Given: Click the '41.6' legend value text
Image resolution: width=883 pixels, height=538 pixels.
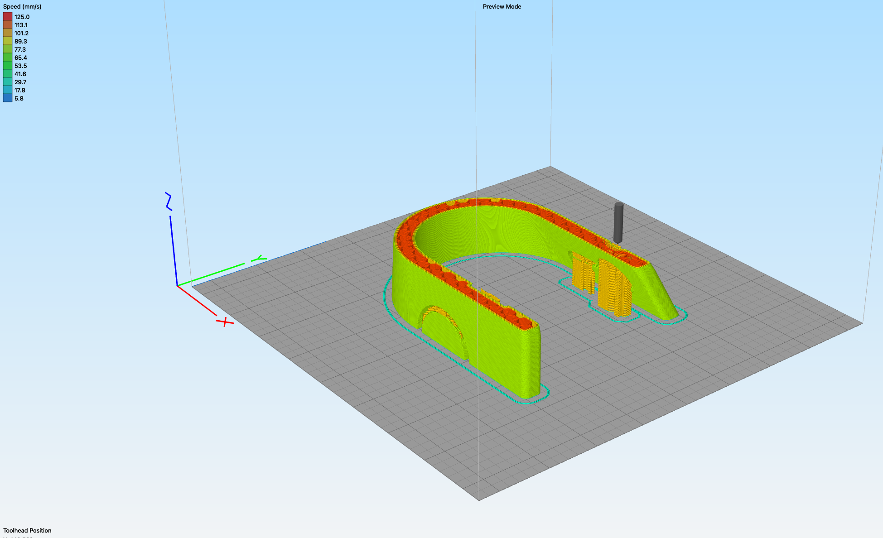Looking at the screenshot, I should [20, 74].
